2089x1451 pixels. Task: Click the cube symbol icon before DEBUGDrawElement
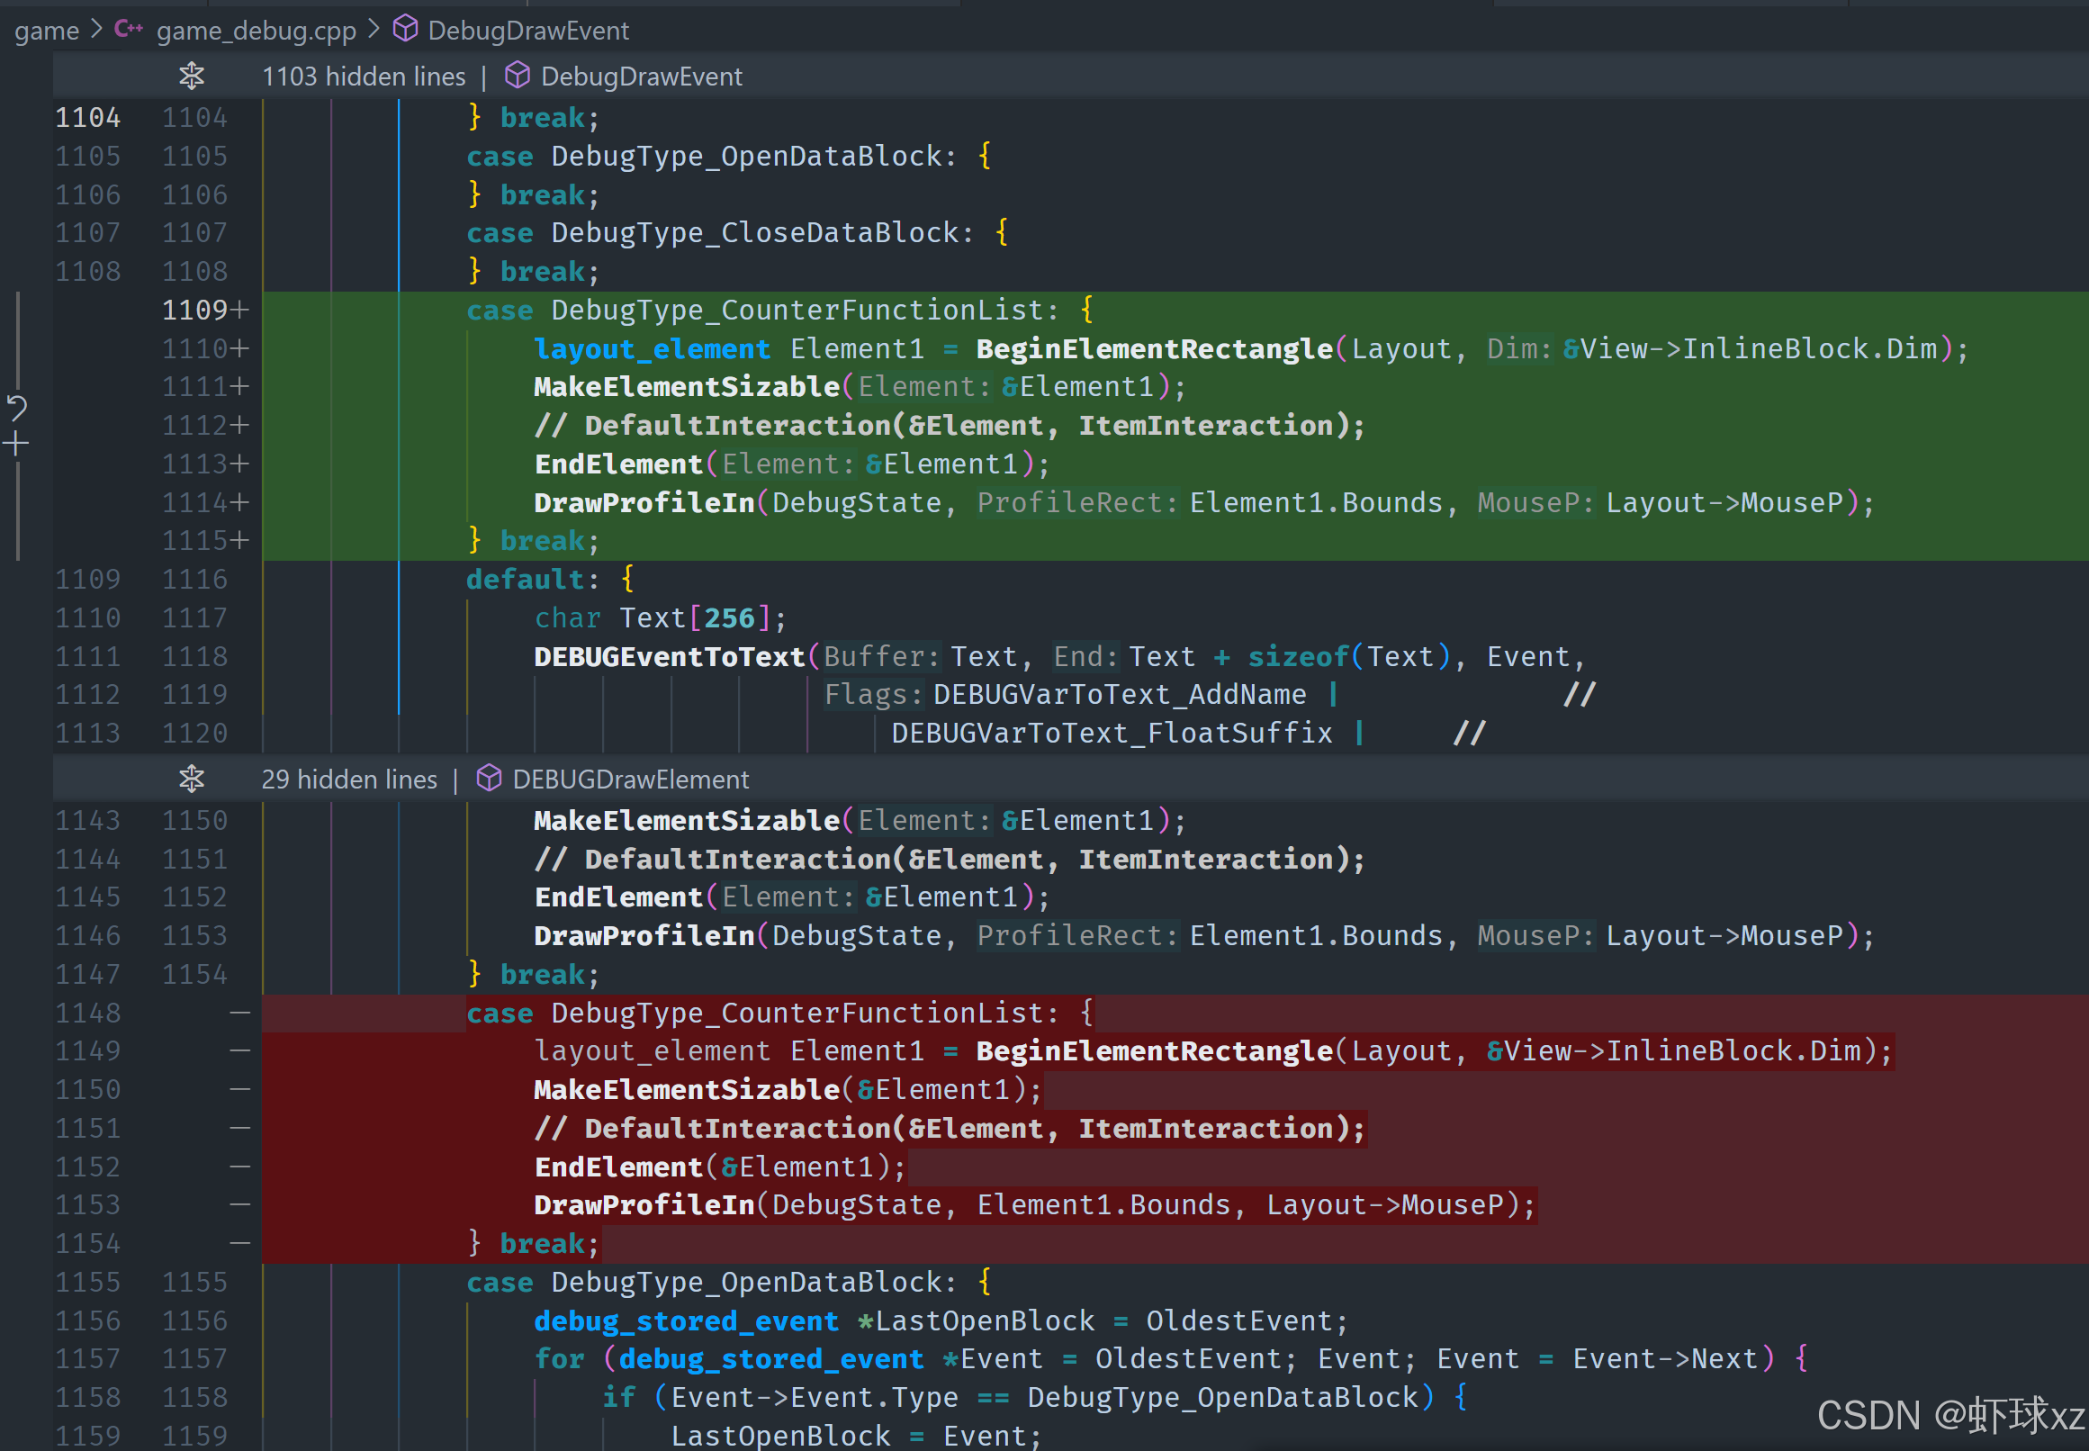pos(489,779)
